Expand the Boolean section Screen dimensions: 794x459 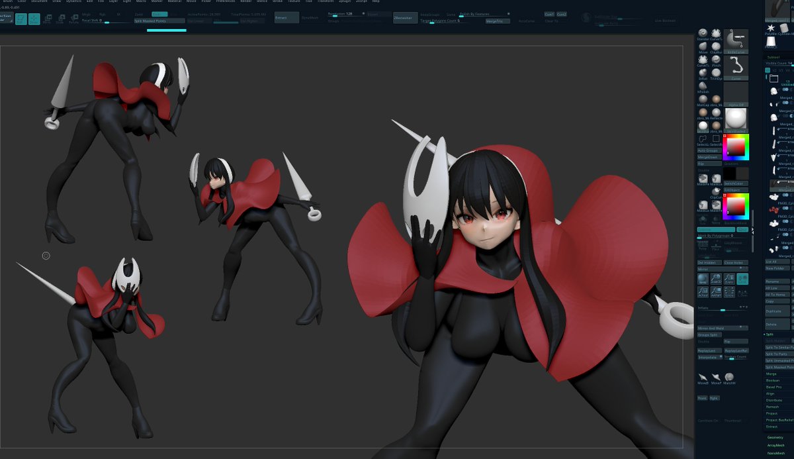click(773, 380)
